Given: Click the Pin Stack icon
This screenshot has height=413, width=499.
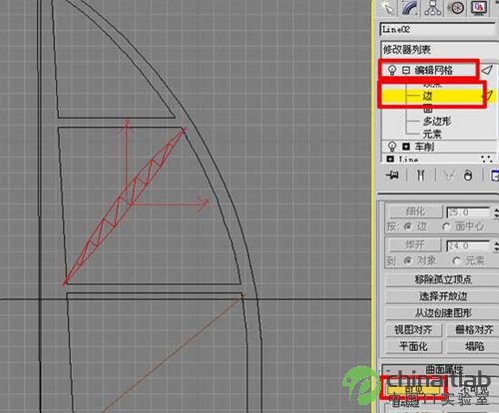Looking at the screenshot, I should 392,175.
